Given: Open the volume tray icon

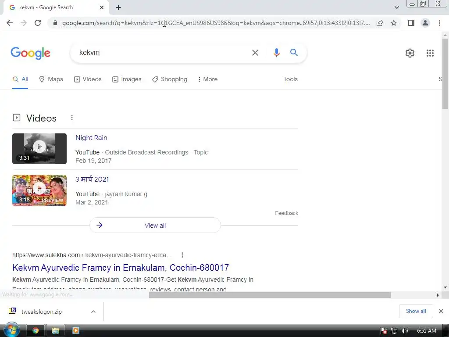Looking at the screenshot, I should [405, 331].
